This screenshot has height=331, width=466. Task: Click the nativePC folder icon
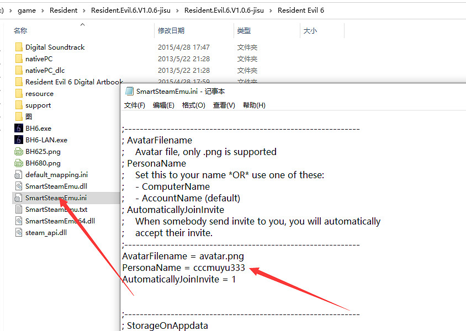[19, 59]
